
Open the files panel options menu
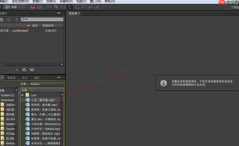pyautogui.click(x=58, y=13)
